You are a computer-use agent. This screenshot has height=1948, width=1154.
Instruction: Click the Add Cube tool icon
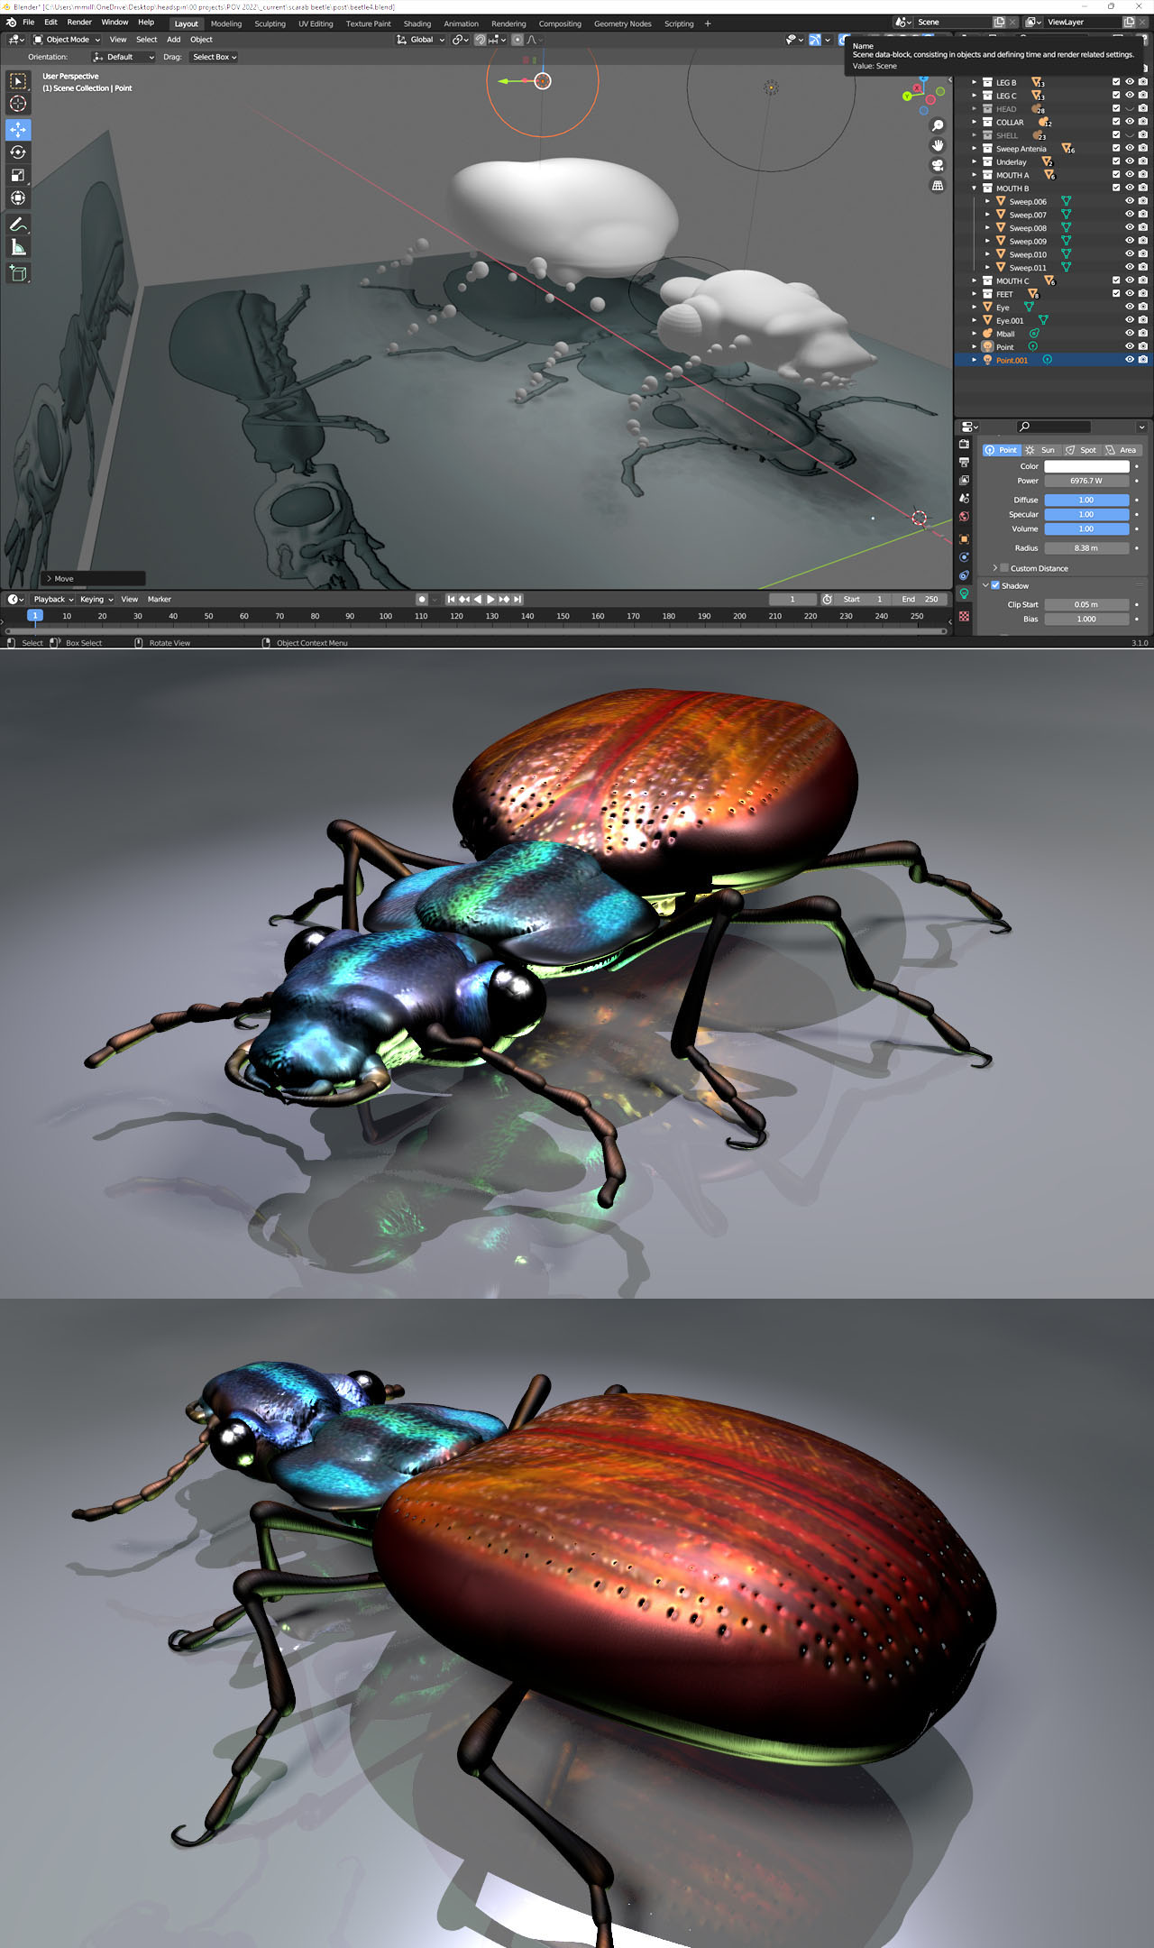18,273
